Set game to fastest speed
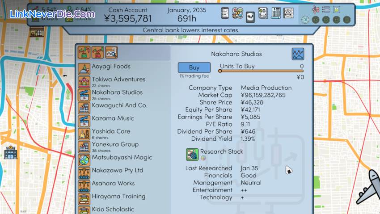The width and height of the screenshot is (380, 214). (x=346, y=20)
